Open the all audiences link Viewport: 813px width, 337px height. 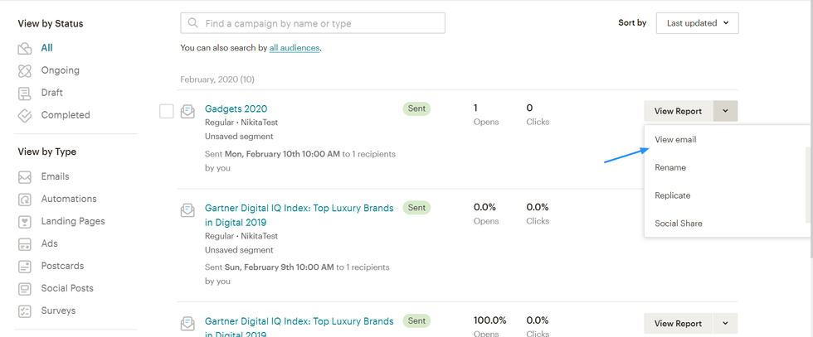coord(294,48)
